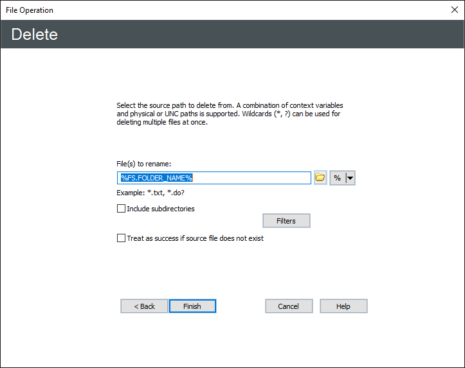Click the Include subdirectories label text

161,209
